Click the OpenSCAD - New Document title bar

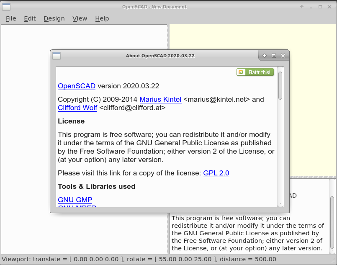tap(154, 7)
